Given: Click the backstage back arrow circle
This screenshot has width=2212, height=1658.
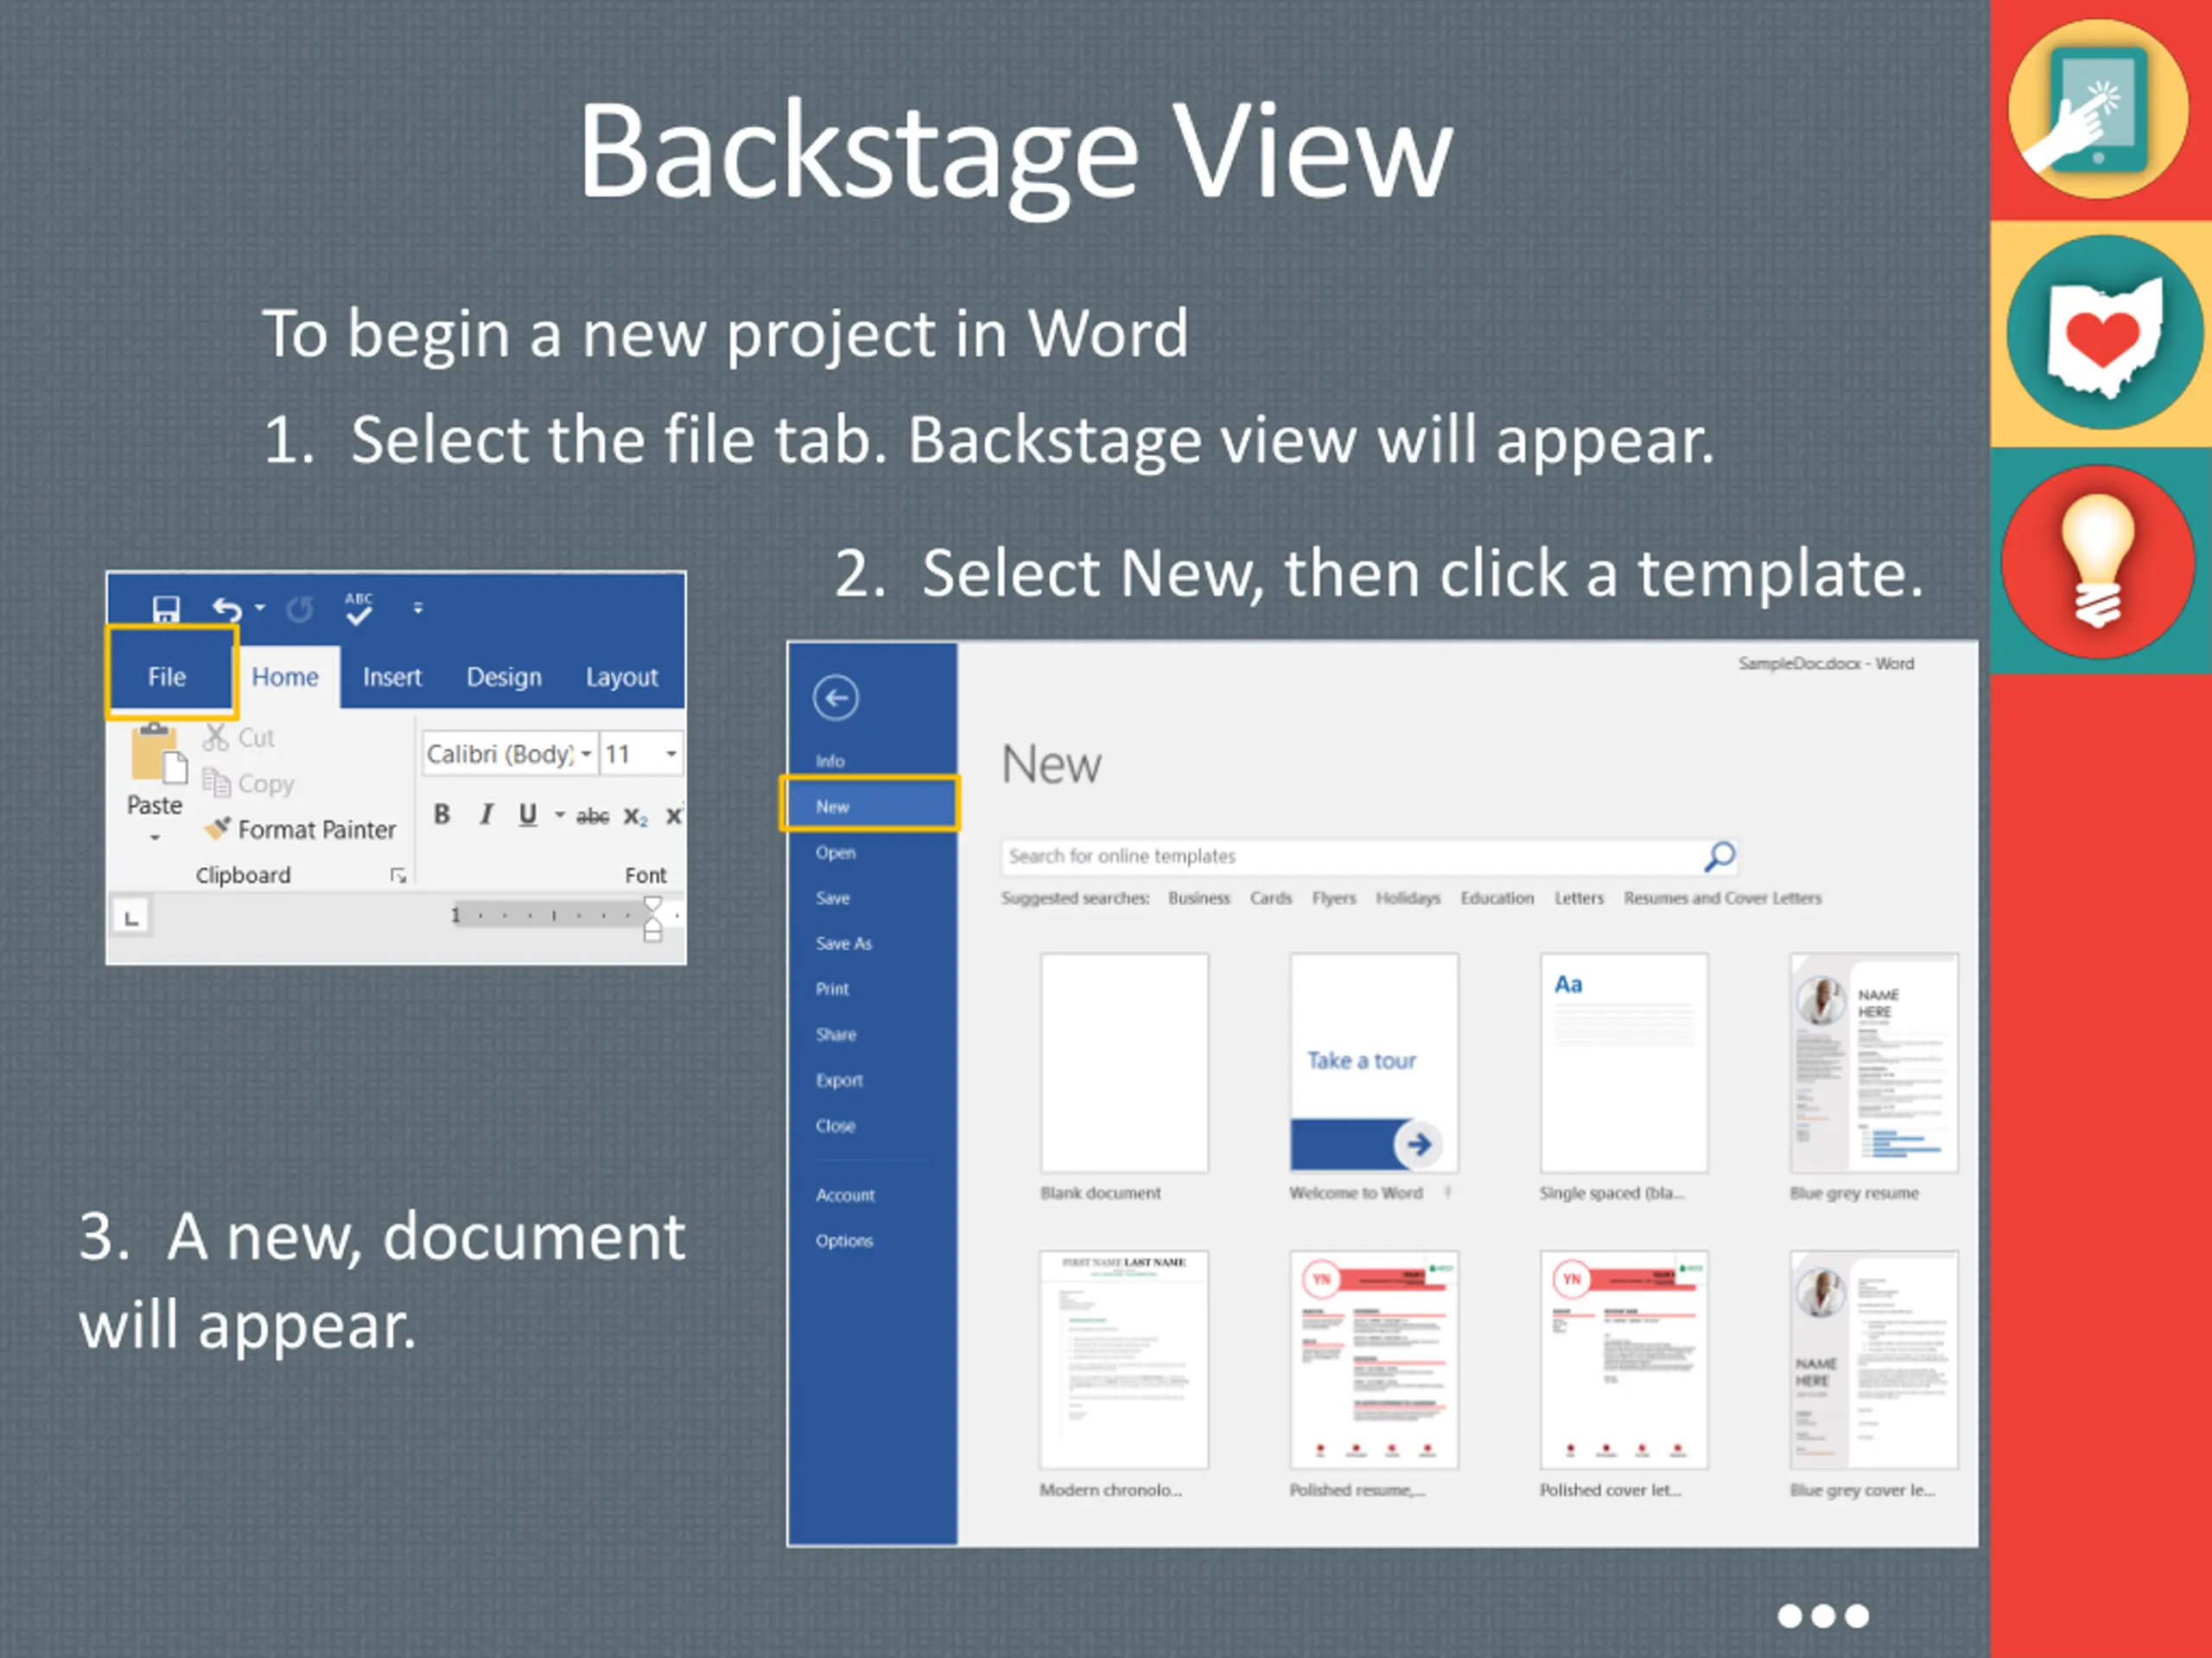Looking at the screenshot, I should click(x=835, y=698).
